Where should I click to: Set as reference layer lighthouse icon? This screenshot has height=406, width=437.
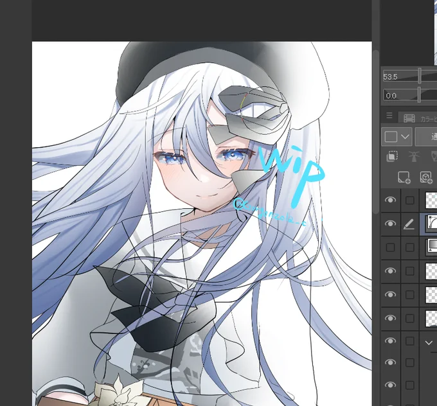[414, 156]
